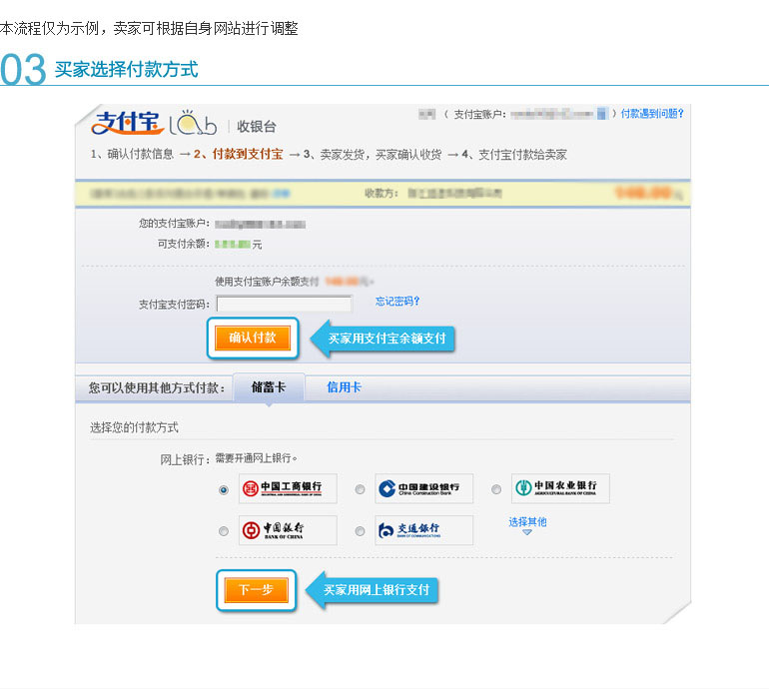Switch to the 储蓄卡 tab
Image resolution: width=769 pixels, height=689 pixels.
[269, 387]
